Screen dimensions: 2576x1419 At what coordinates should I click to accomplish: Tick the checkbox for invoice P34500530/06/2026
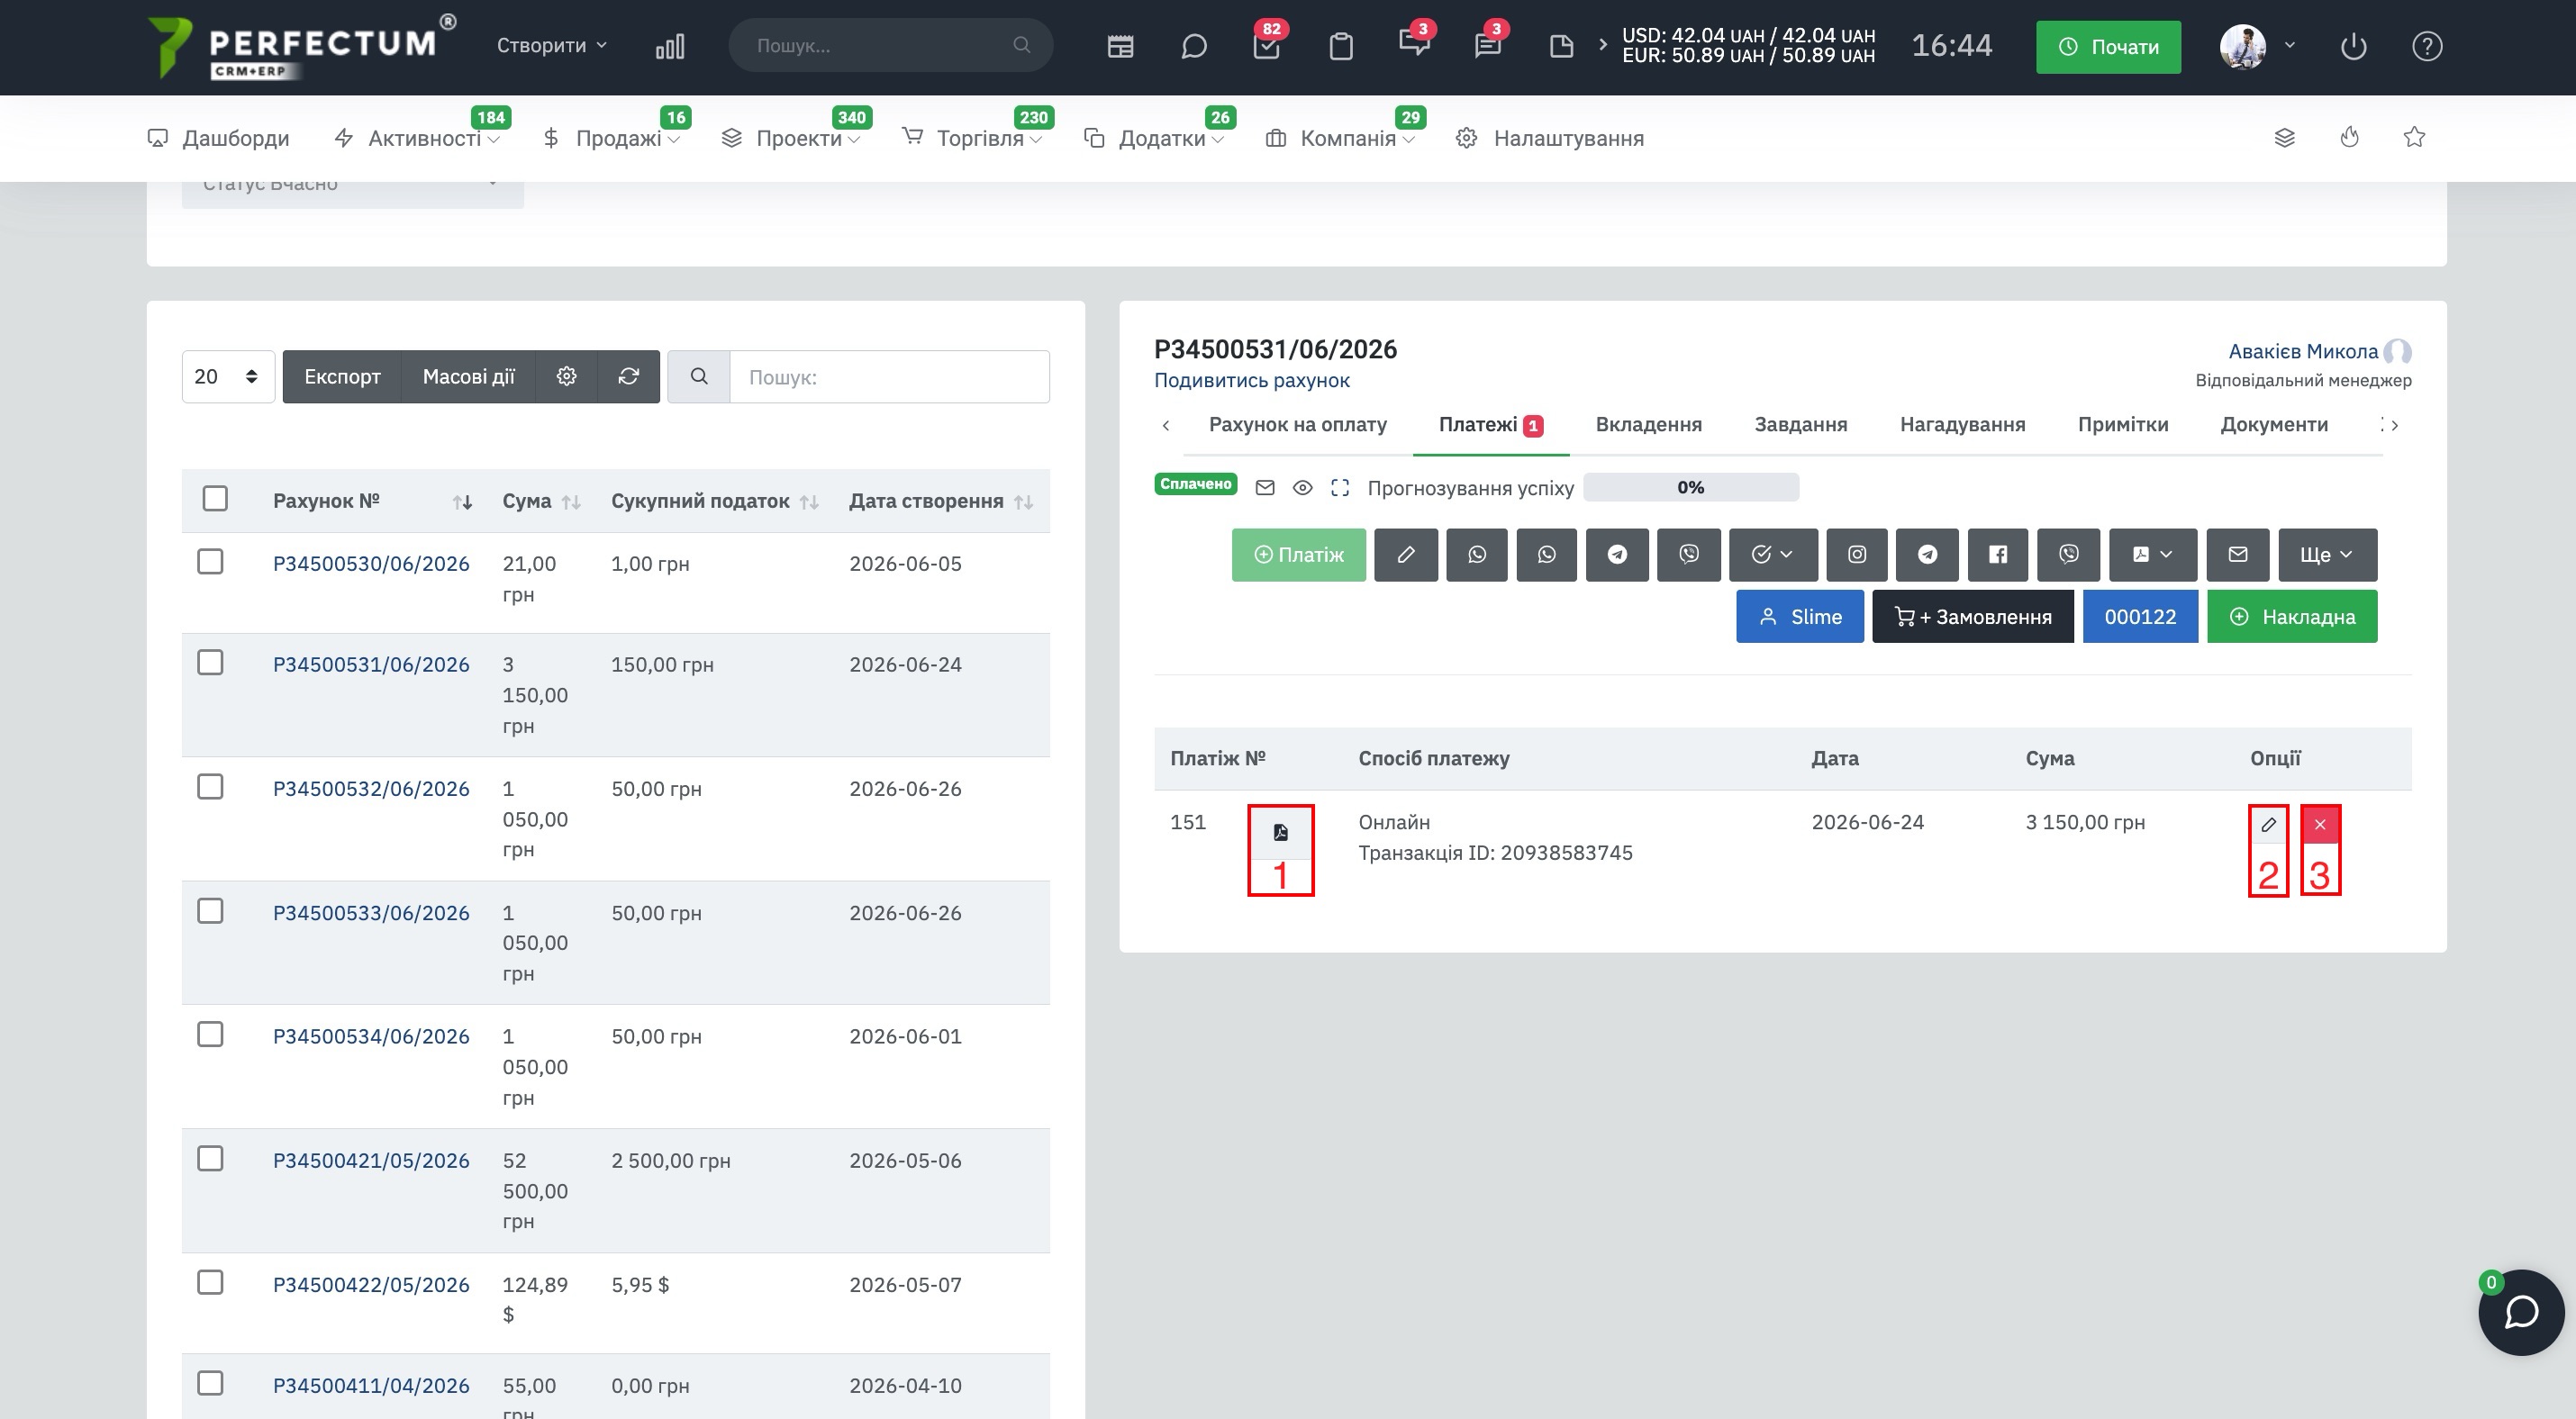click(210, 562)
